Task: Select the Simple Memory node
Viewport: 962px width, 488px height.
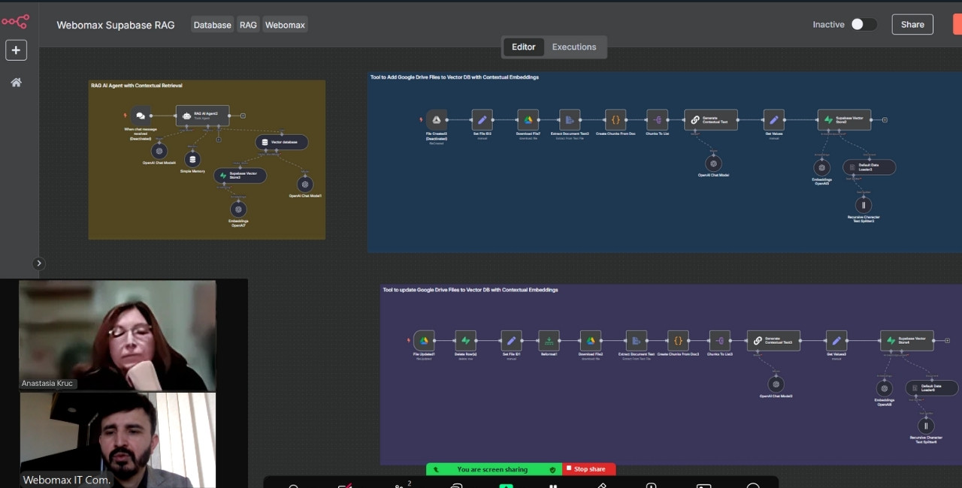Action: [x=192, y=159]
